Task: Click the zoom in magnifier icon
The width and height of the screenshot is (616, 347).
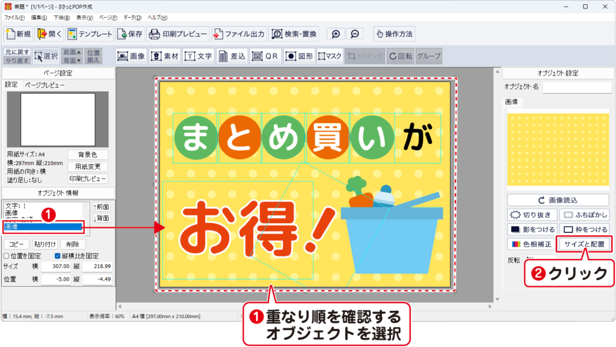Action: point(336,34)
